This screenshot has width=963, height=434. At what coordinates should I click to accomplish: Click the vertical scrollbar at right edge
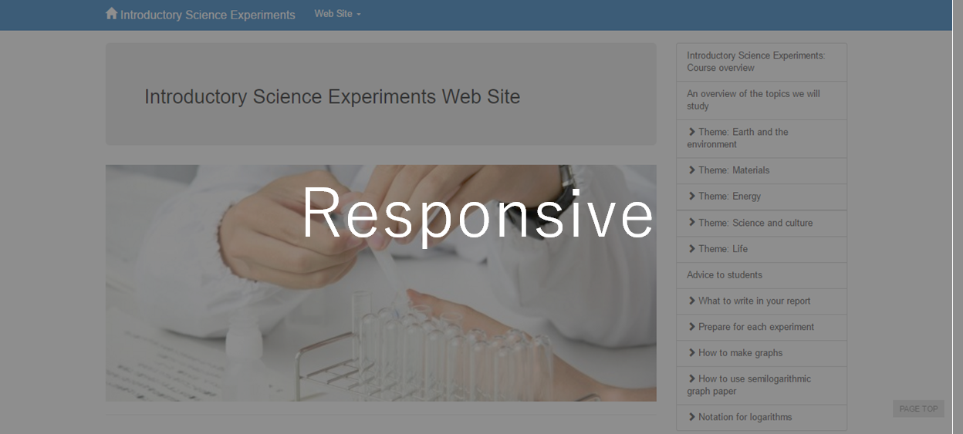point(958,217)
